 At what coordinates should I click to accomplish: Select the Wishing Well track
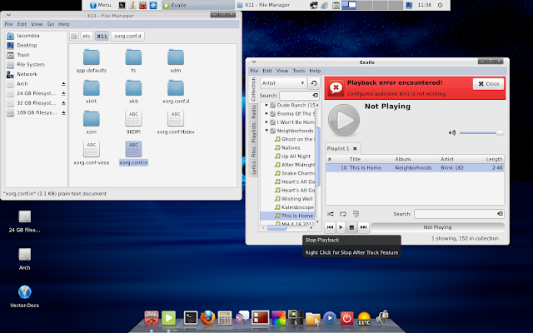(x=296, y=199)
